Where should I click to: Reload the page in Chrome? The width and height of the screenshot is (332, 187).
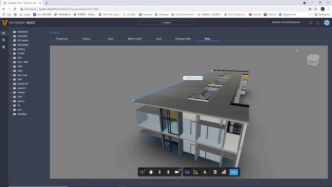point(15,9)
